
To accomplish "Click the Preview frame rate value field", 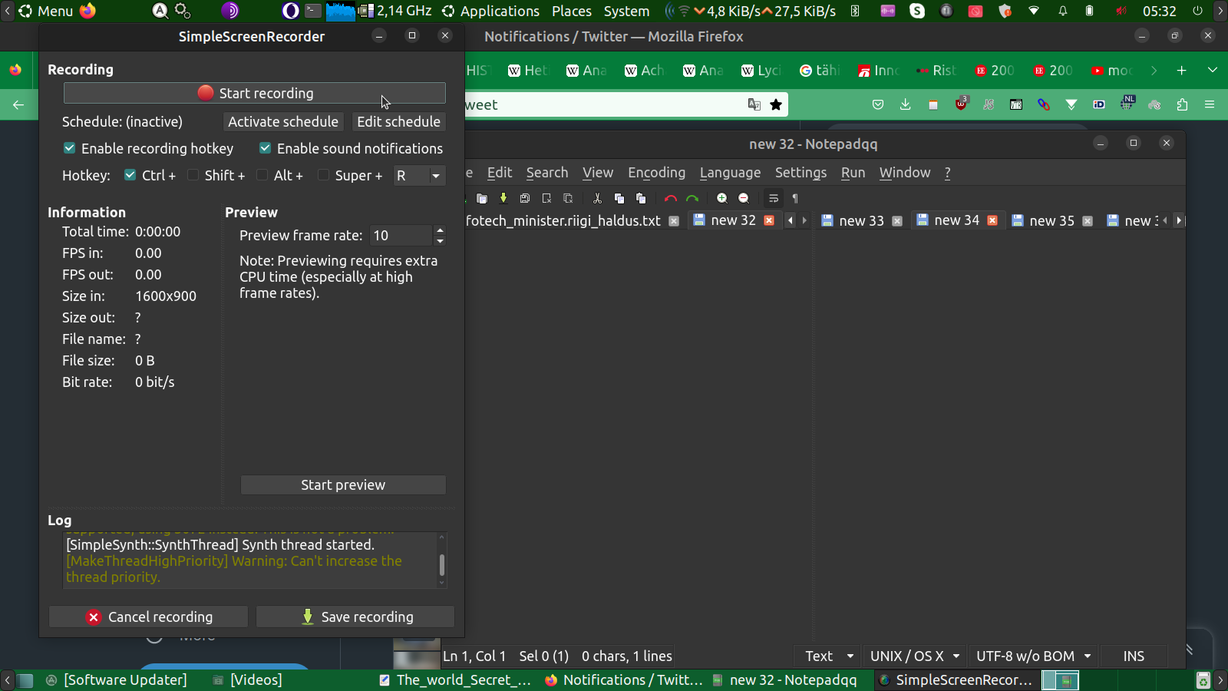I will click(x=401, y=236).
